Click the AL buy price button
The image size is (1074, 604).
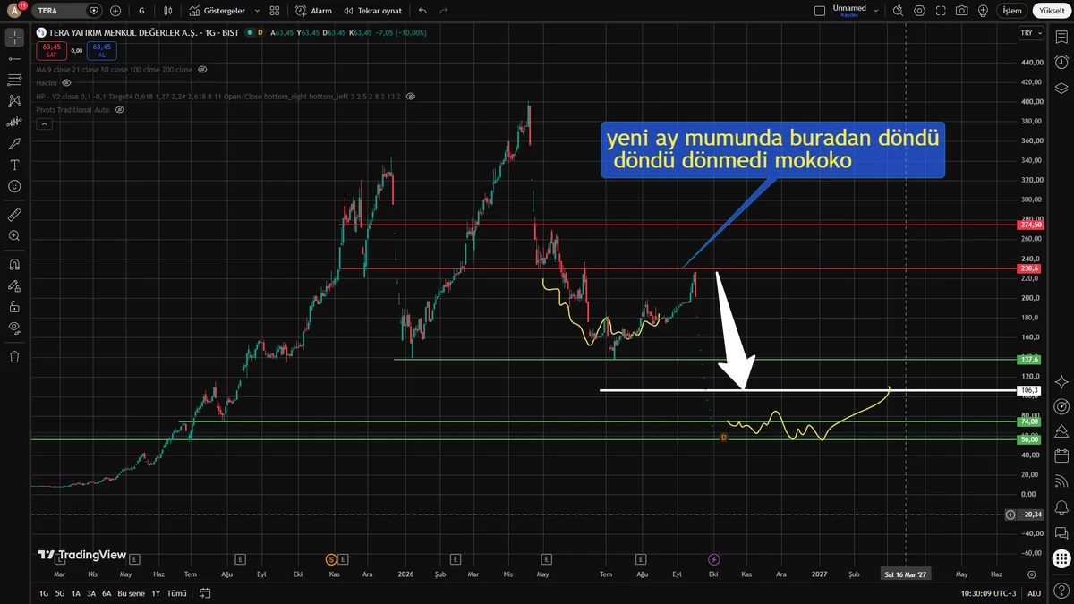tap(101, 50)
